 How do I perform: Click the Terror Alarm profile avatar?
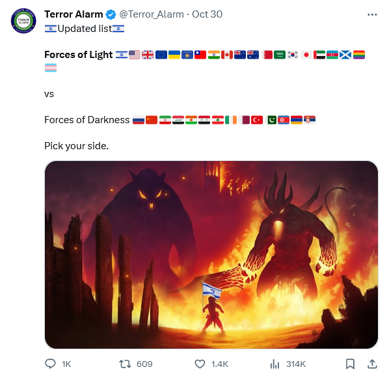(x=23, y=21)
